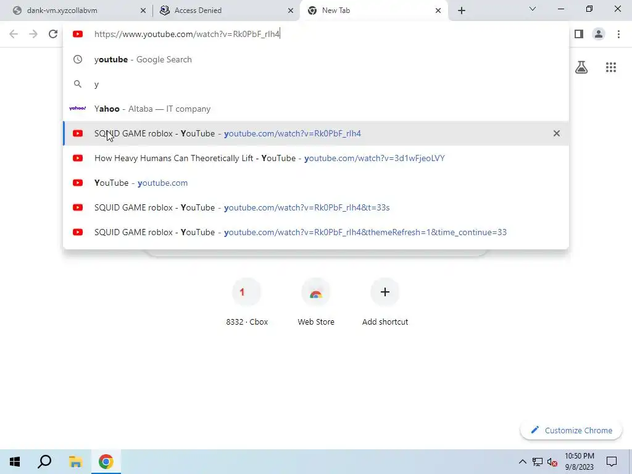Click the Add shortcut button
Image resolution: width=632 pixels, height=474 pixels.
click(x=385, y=302)
